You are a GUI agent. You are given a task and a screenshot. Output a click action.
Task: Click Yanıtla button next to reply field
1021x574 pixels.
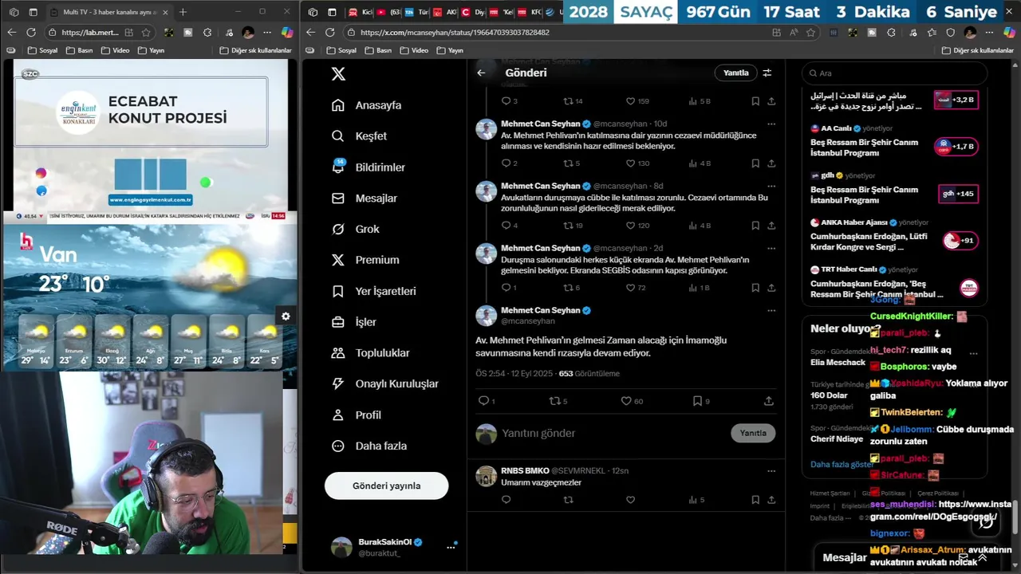[x=753, y=434]
